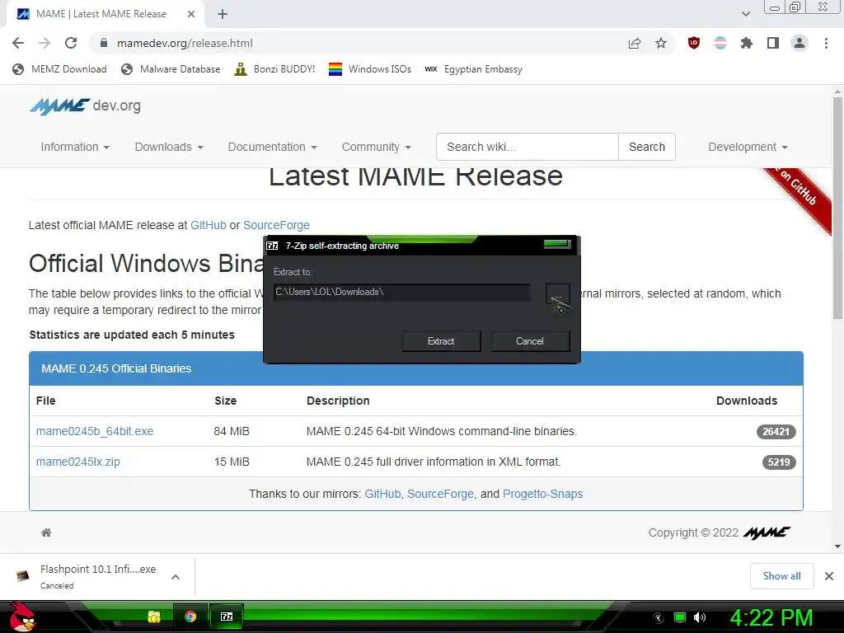This screenshot has width=844, height=633.
Task: Expand the Community menu
Action: (376, 147)
